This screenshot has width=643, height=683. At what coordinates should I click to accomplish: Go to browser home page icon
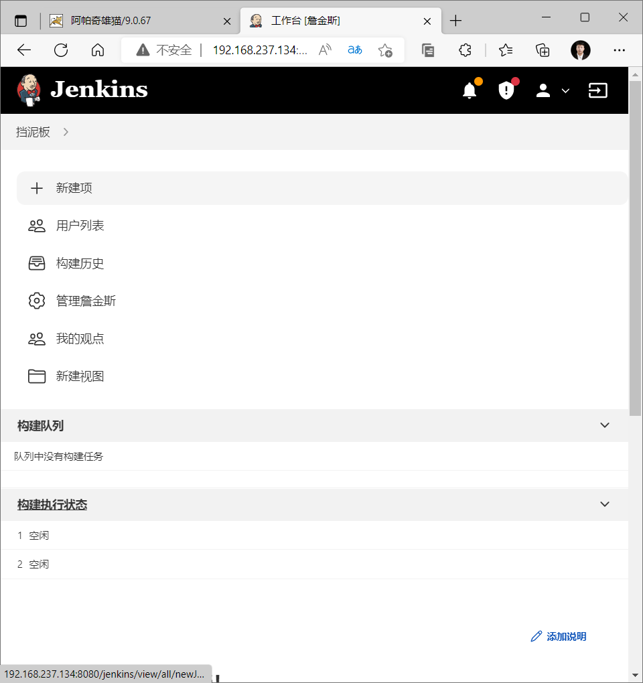[x=98, y=50]
